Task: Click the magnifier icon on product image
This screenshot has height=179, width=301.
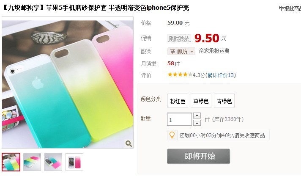Action: [x=129, y=143]
